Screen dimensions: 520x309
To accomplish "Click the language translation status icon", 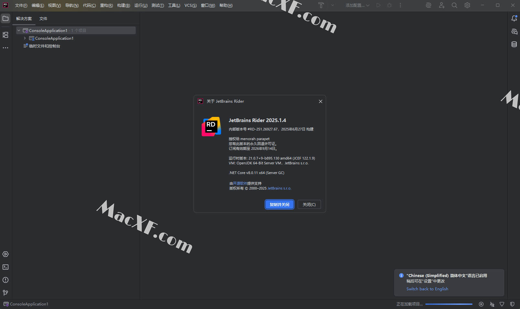I will click(492, 304).
